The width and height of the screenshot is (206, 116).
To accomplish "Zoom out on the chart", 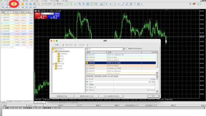I will [x=84, y=4].
